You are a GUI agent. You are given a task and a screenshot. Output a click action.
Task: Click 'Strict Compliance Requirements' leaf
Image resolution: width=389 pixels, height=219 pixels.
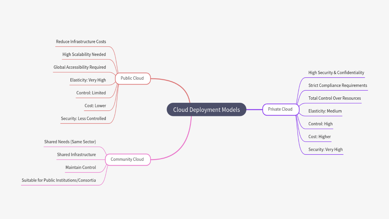[338, 85]
